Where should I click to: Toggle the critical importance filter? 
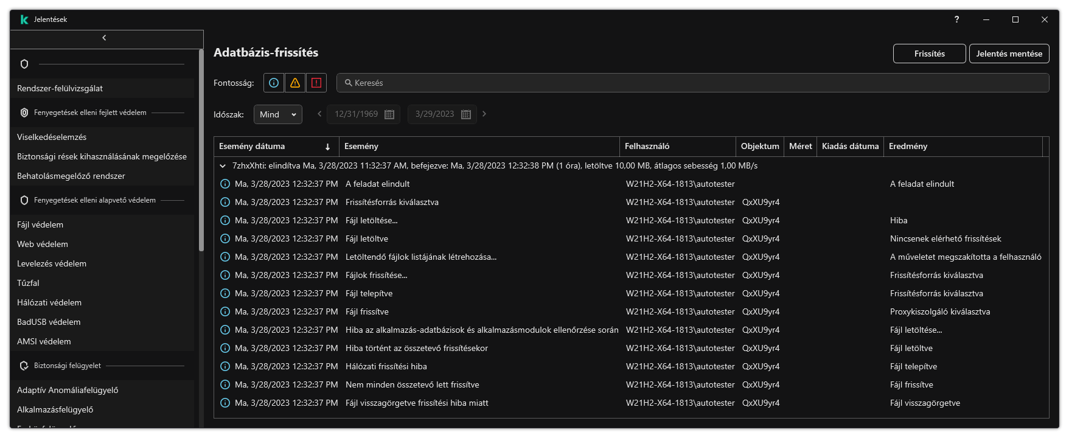pos(316,83)
